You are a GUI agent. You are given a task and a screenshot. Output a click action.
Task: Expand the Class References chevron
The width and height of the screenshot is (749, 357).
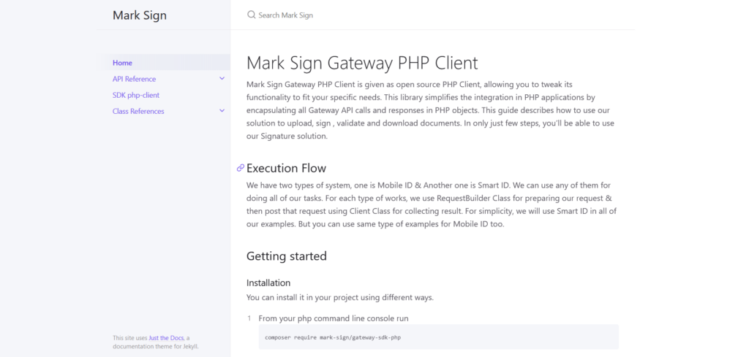[x=222, y=110]
